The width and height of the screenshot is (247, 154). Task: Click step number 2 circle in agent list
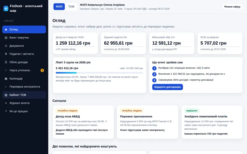(154, 74)
